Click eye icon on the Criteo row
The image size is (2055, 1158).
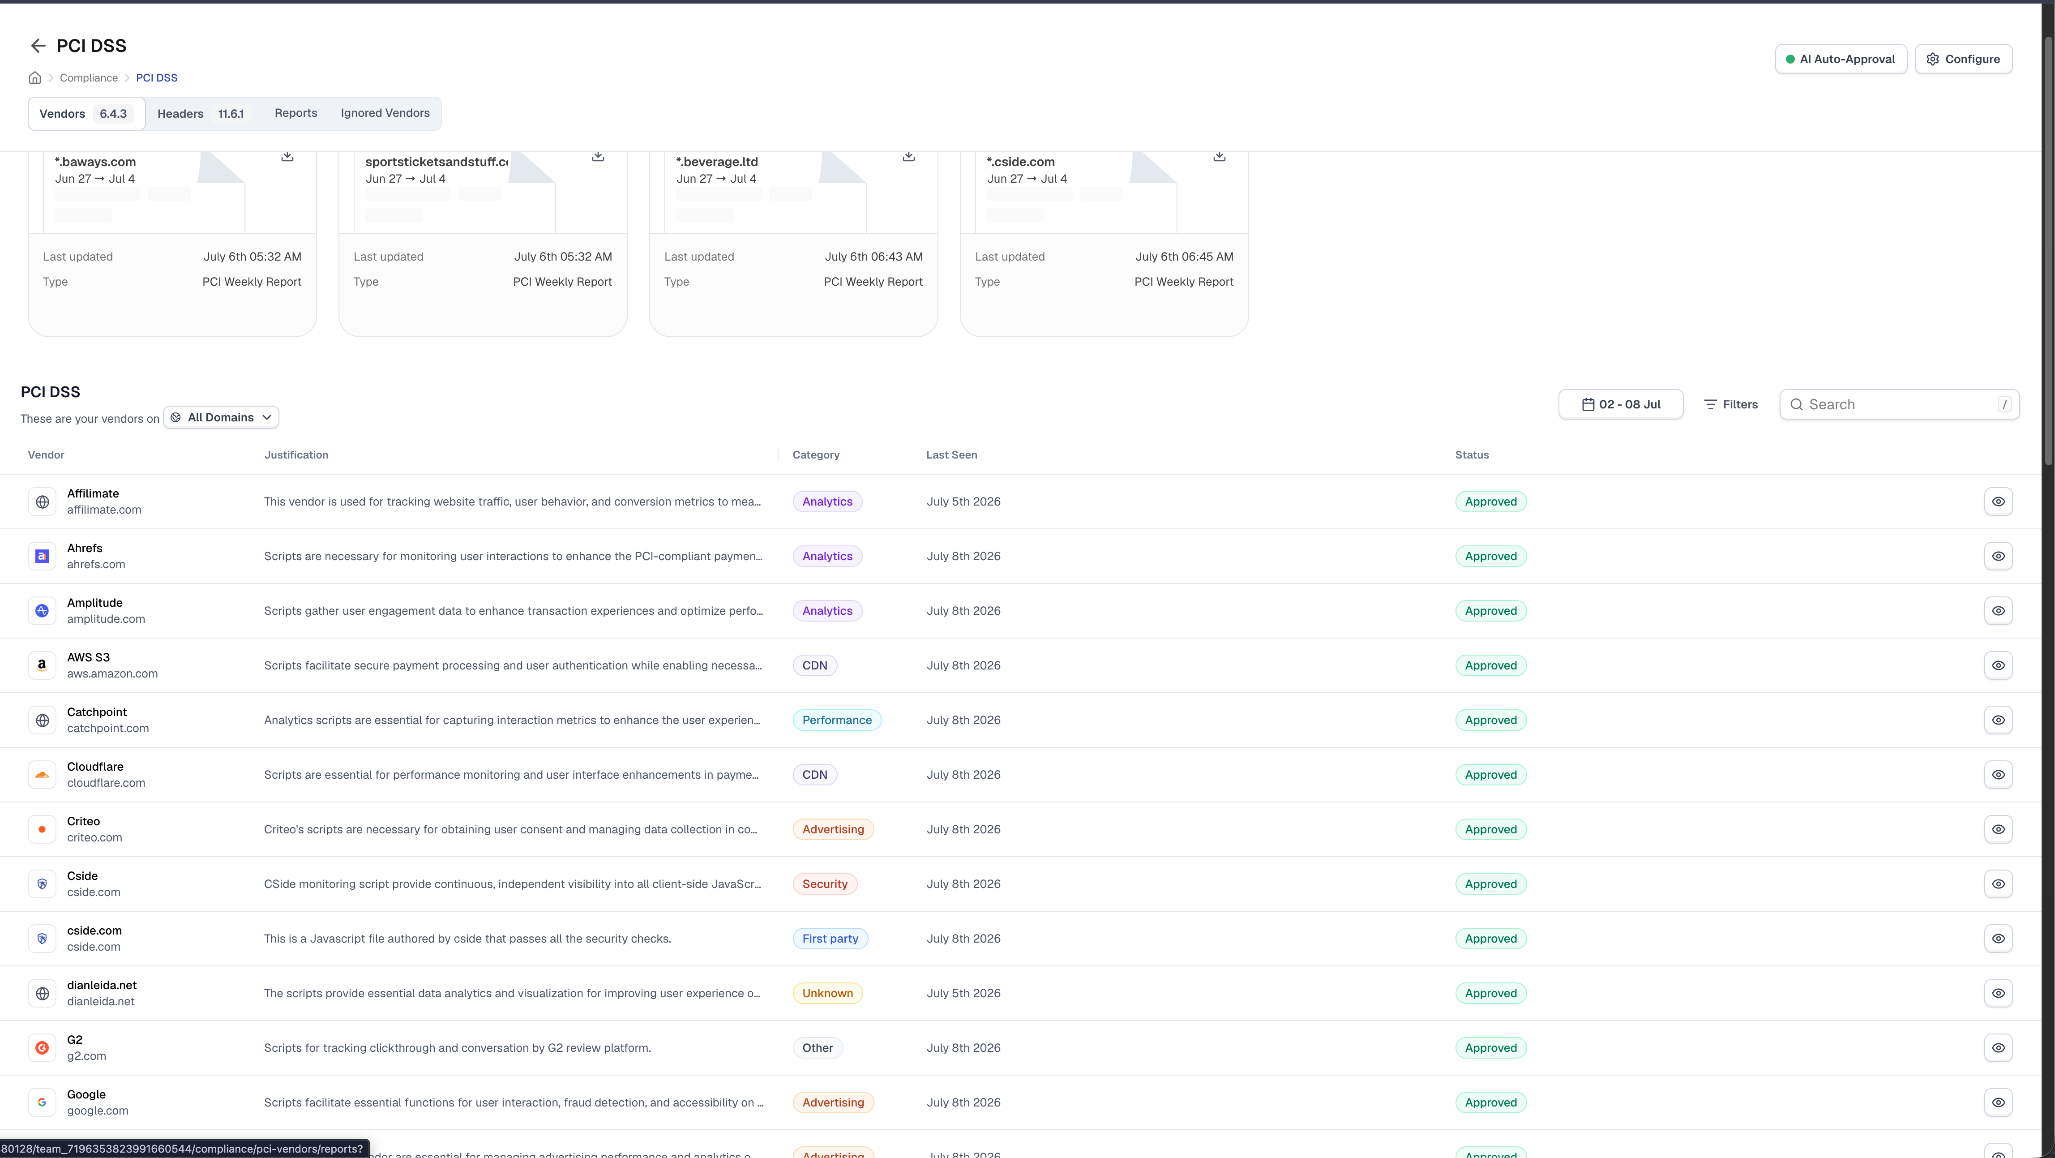pos(1998,829)
